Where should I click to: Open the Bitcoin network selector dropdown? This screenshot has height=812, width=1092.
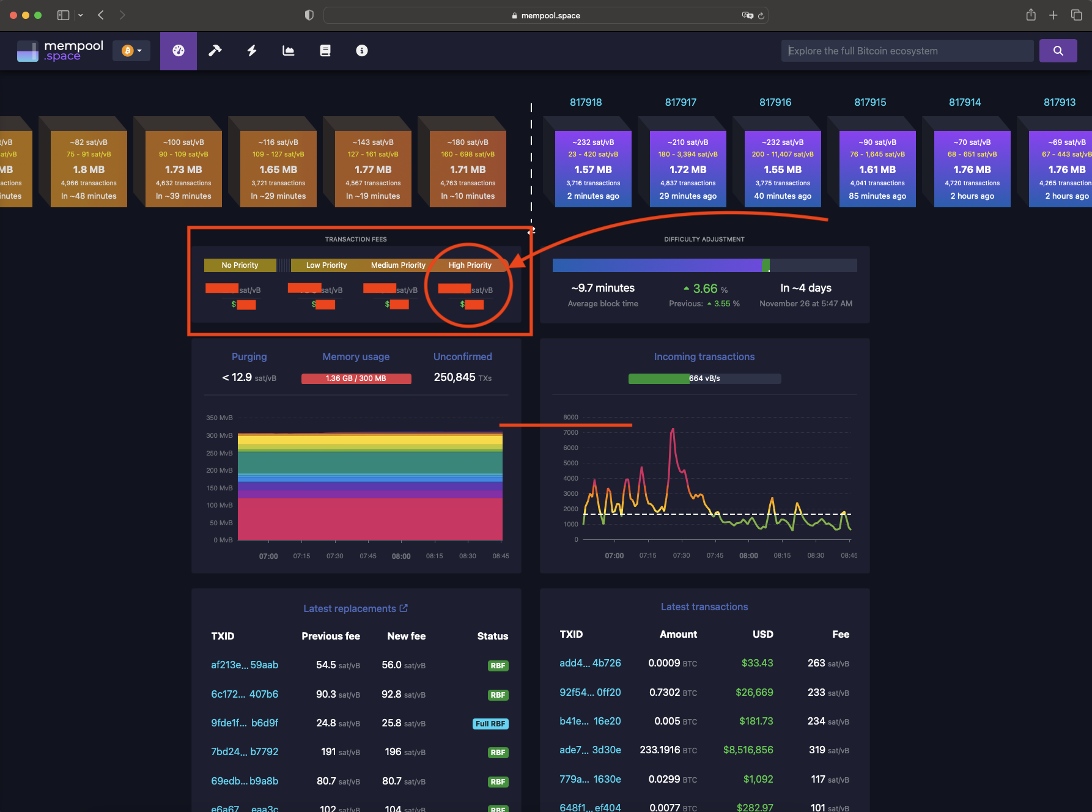(131, 51)
